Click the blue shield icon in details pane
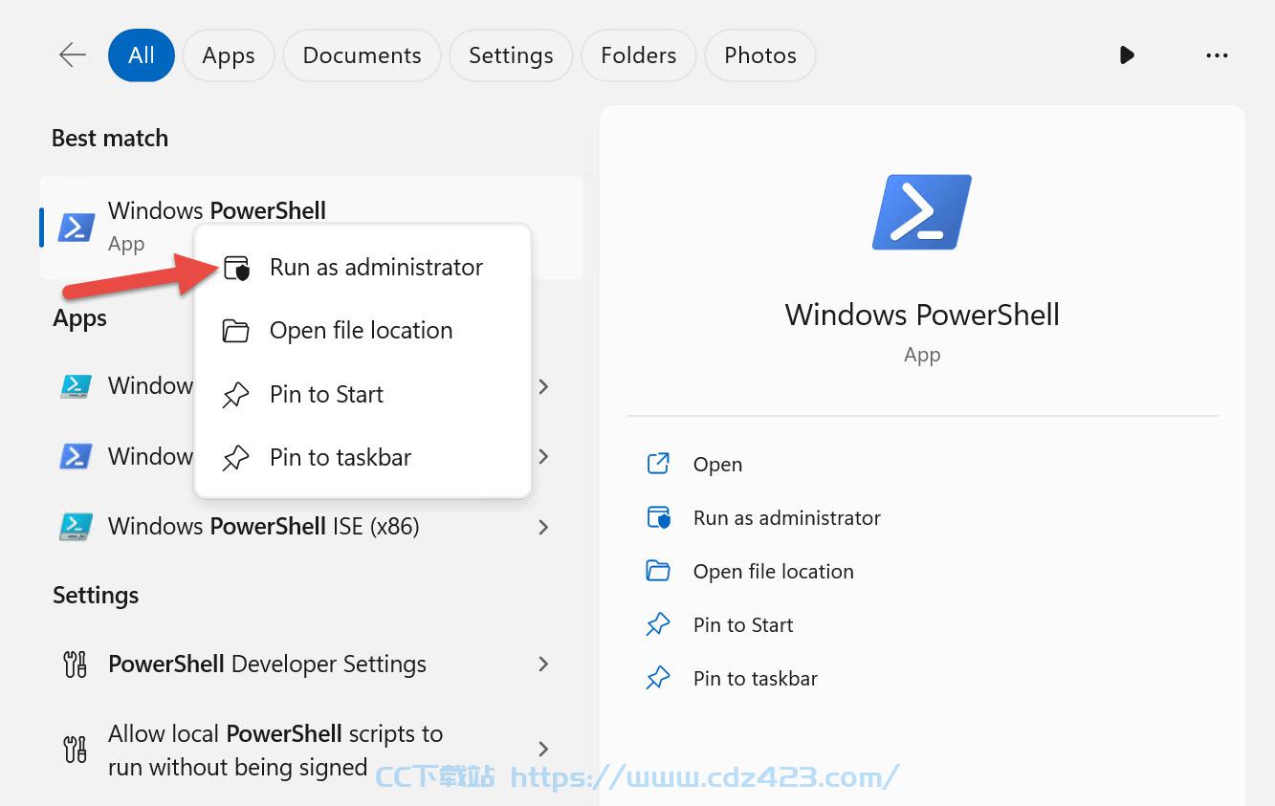This screenshot has height=806, width=1275. point(658,518)
